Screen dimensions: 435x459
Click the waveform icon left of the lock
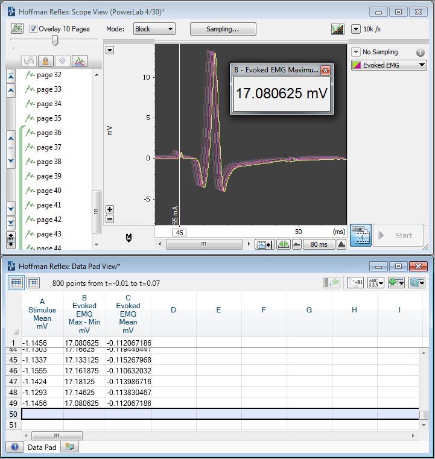28,61
